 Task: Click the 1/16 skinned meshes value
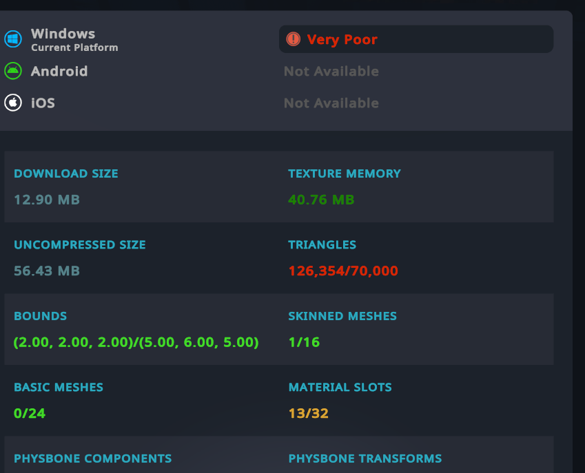click(304, 342)
